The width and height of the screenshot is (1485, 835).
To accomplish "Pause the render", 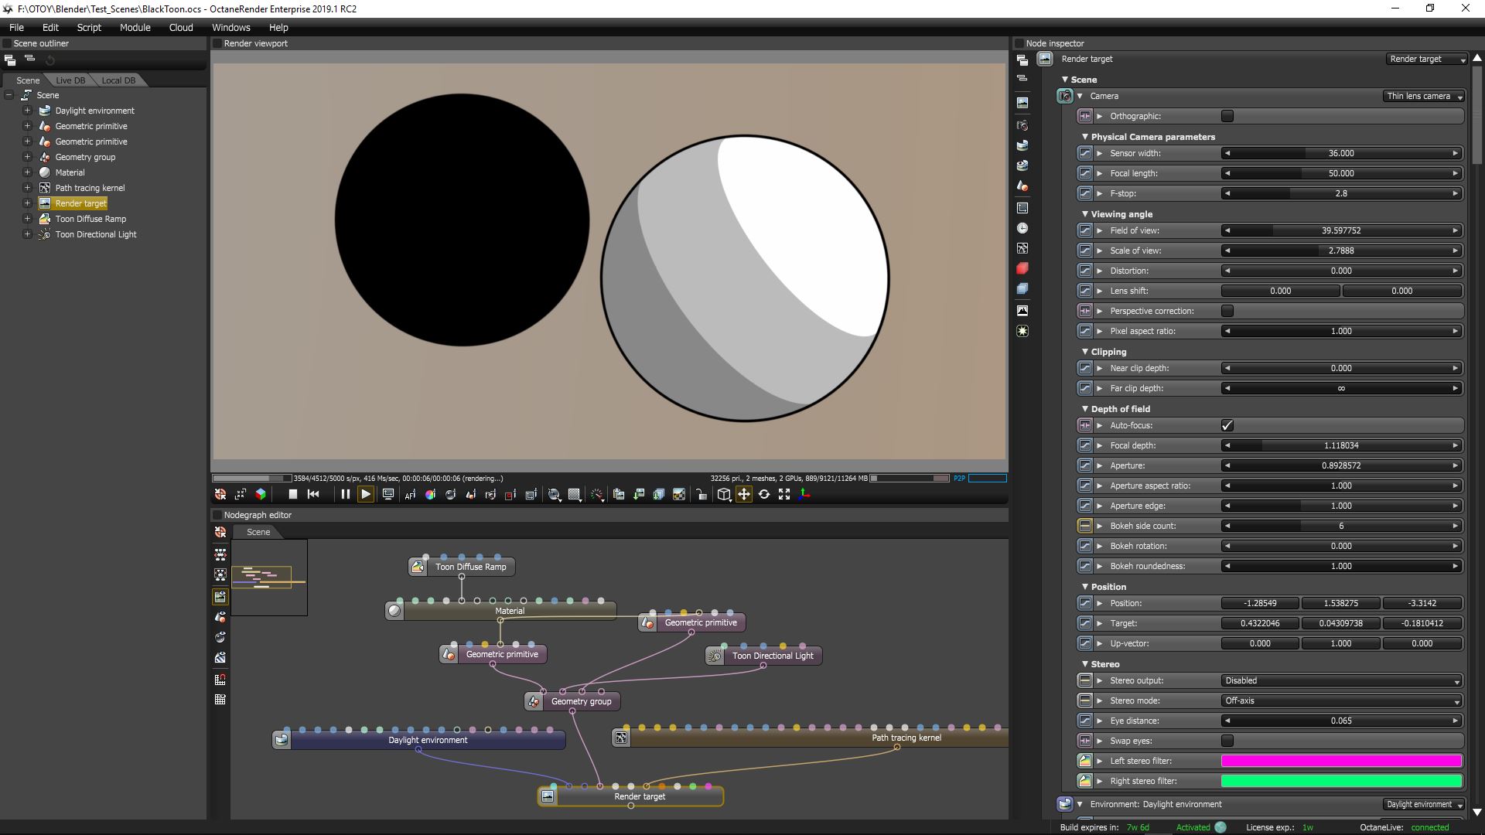I will (x=345, y=494).
